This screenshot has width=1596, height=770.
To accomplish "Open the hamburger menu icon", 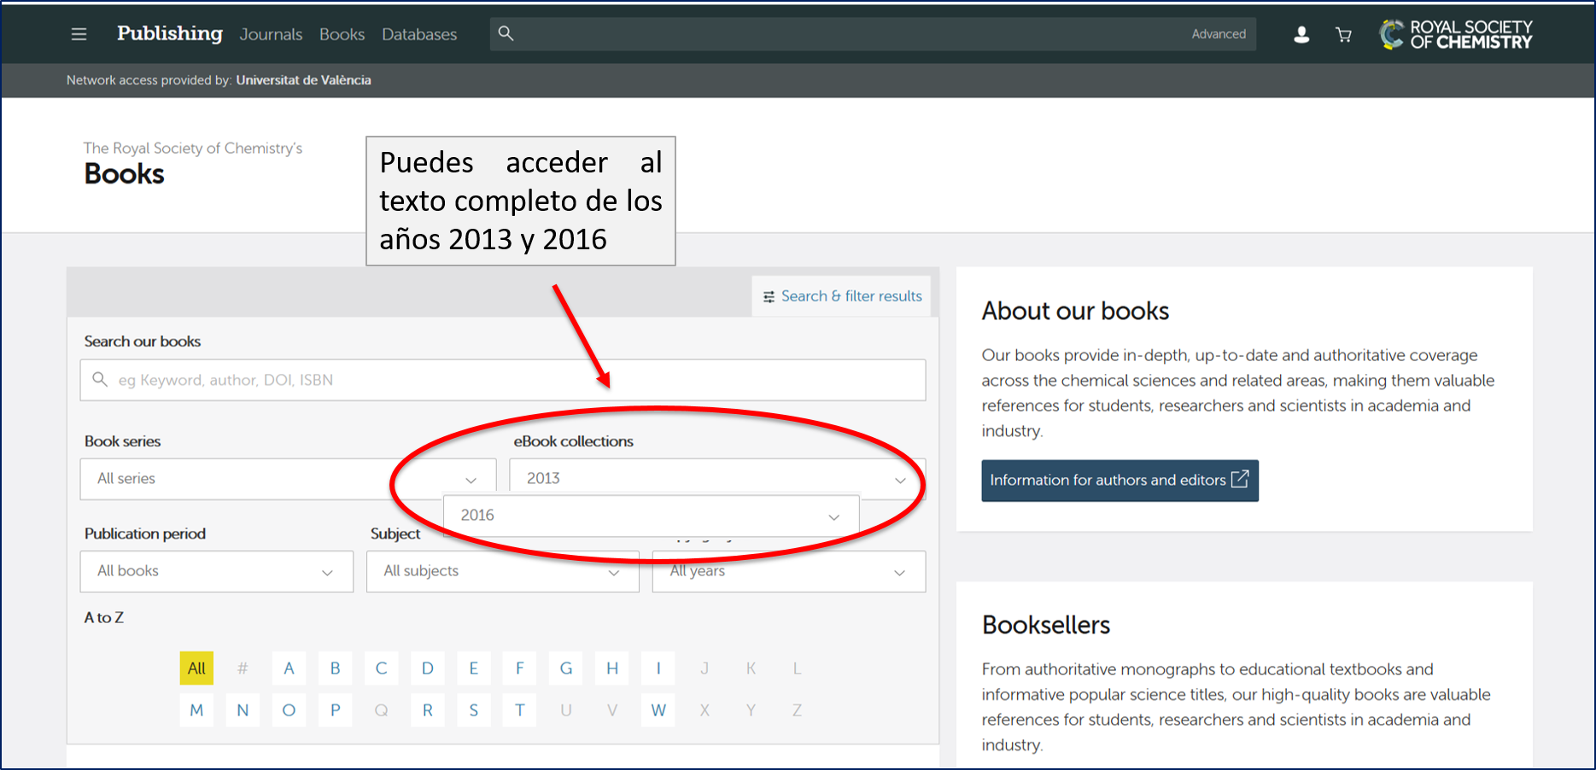I will [x=79, y=34].
